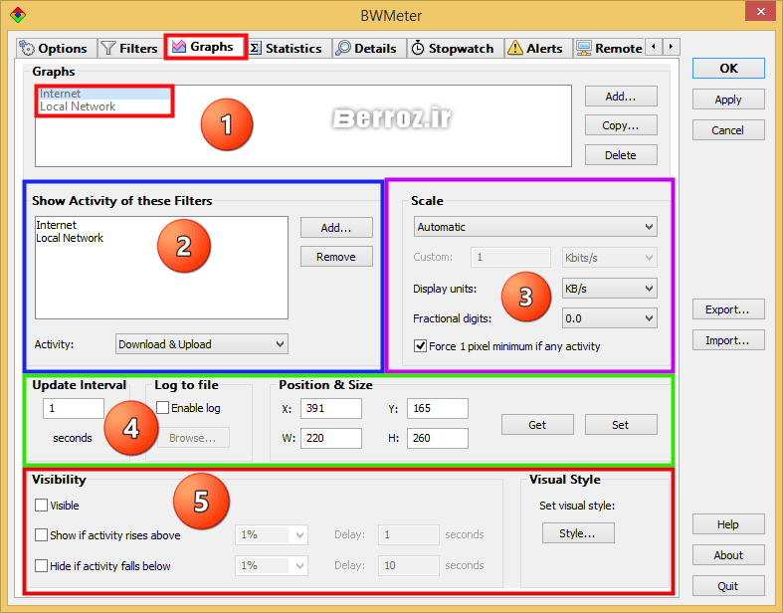783x613 pixels.
Task: Enable the Visible checkbox
Action: click(42, 506)
